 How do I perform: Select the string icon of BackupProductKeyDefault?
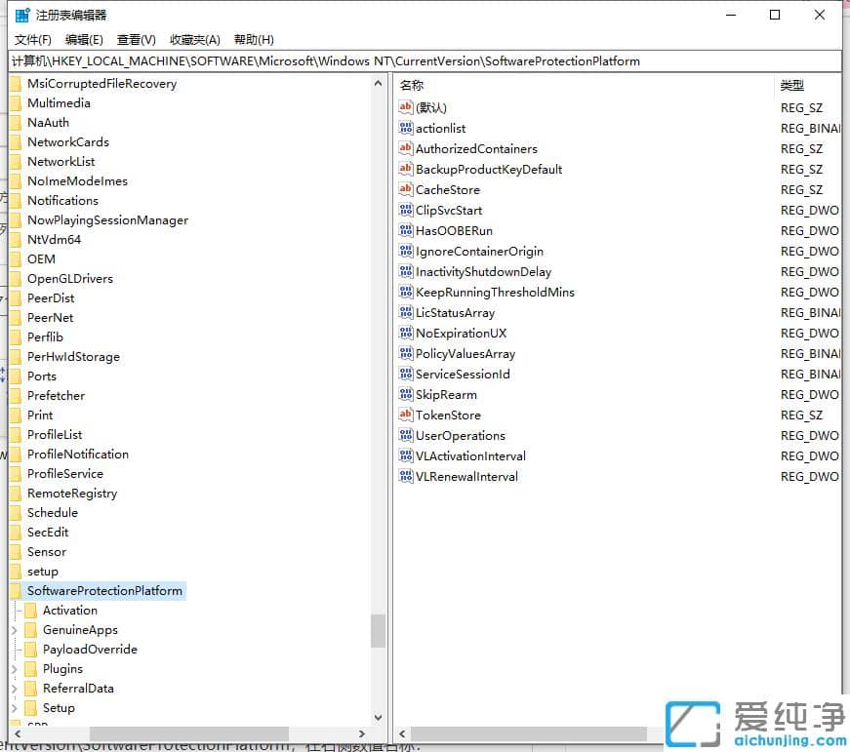pyautogui.click(x=407, y=169)
